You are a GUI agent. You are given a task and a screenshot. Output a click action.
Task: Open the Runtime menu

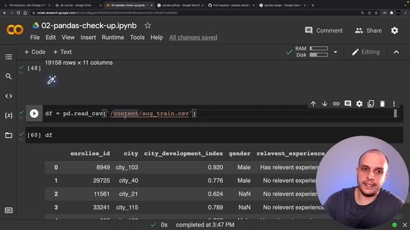pos(113,38)
